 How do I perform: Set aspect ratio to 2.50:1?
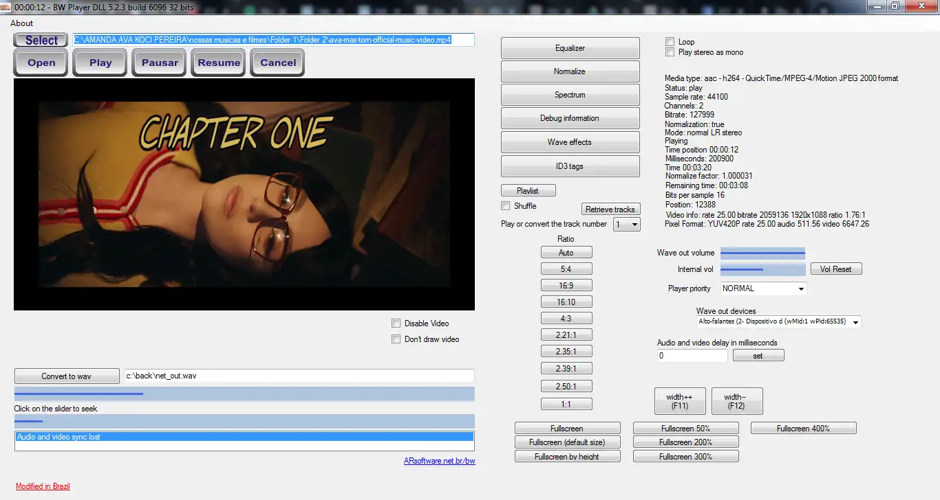coord(566,386)
